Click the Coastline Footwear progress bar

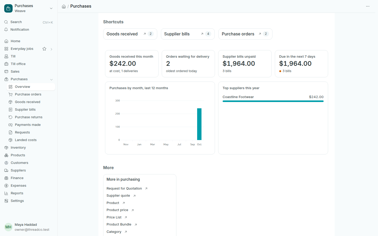pyautogui.click(x=273, y=101)
